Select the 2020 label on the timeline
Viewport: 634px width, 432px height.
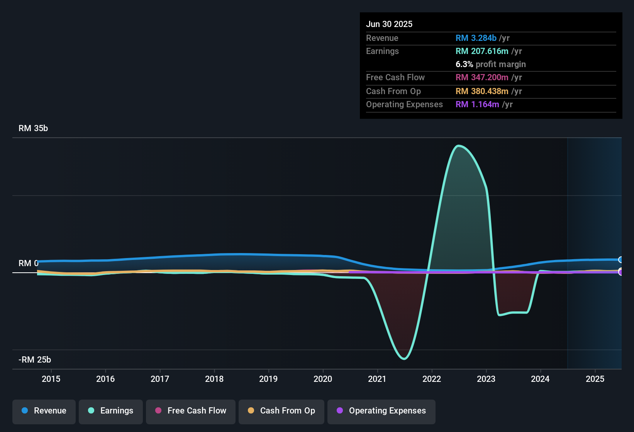tap(323, 379)
